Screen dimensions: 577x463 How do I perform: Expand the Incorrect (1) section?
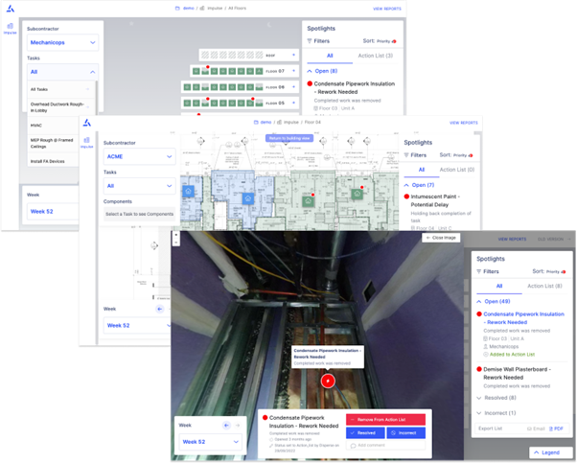[496, 413]
